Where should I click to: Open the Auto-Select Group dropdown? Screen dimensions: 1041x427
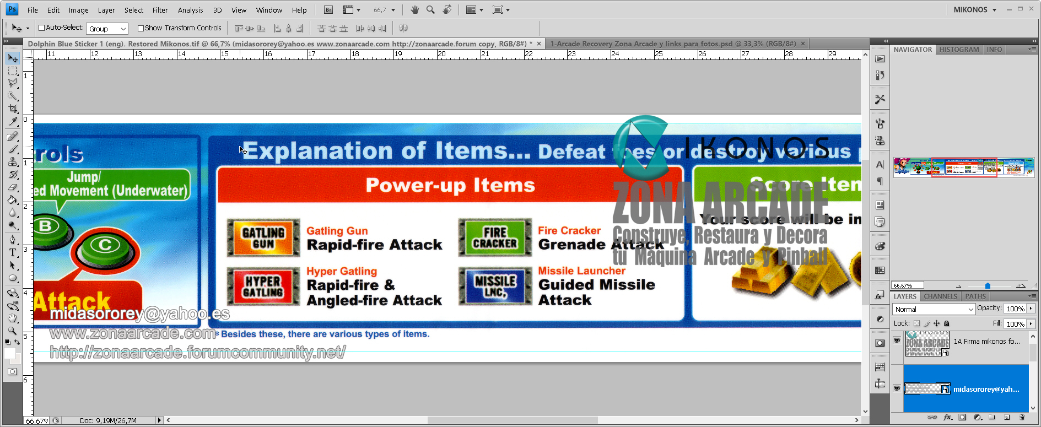coord(107,29)
